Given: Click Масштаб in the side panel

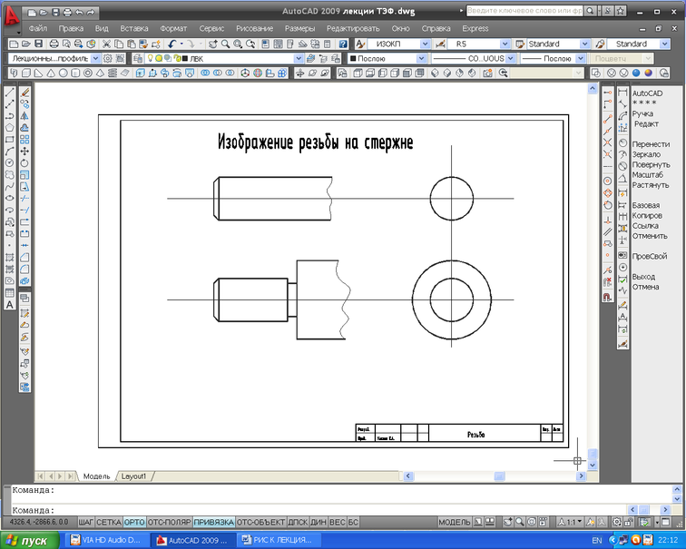Looking at the screenshot, I should pos(648,175).
